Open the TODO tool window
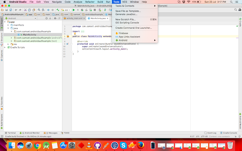The image size is (242, 151). (65, 133)
